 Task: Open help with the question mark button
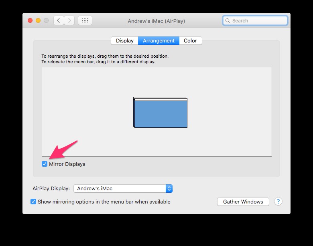click(x=278, y=202)
